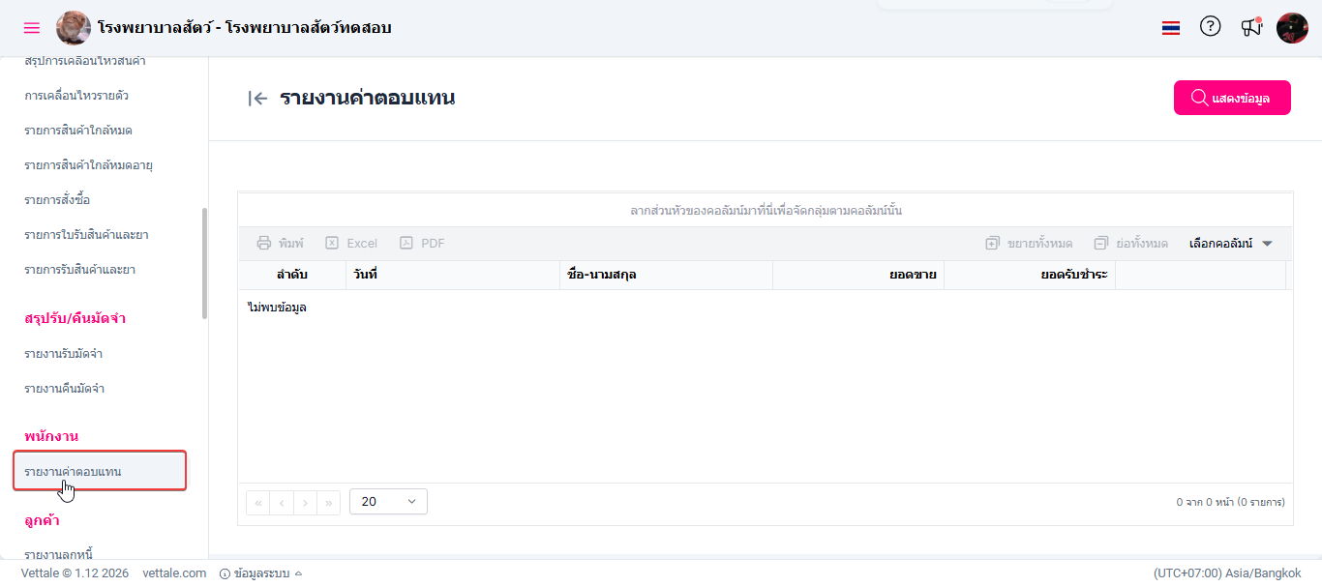
Task: Open the เลือกคอลัมน์ column chooser dropdown
Action: 1231,244
